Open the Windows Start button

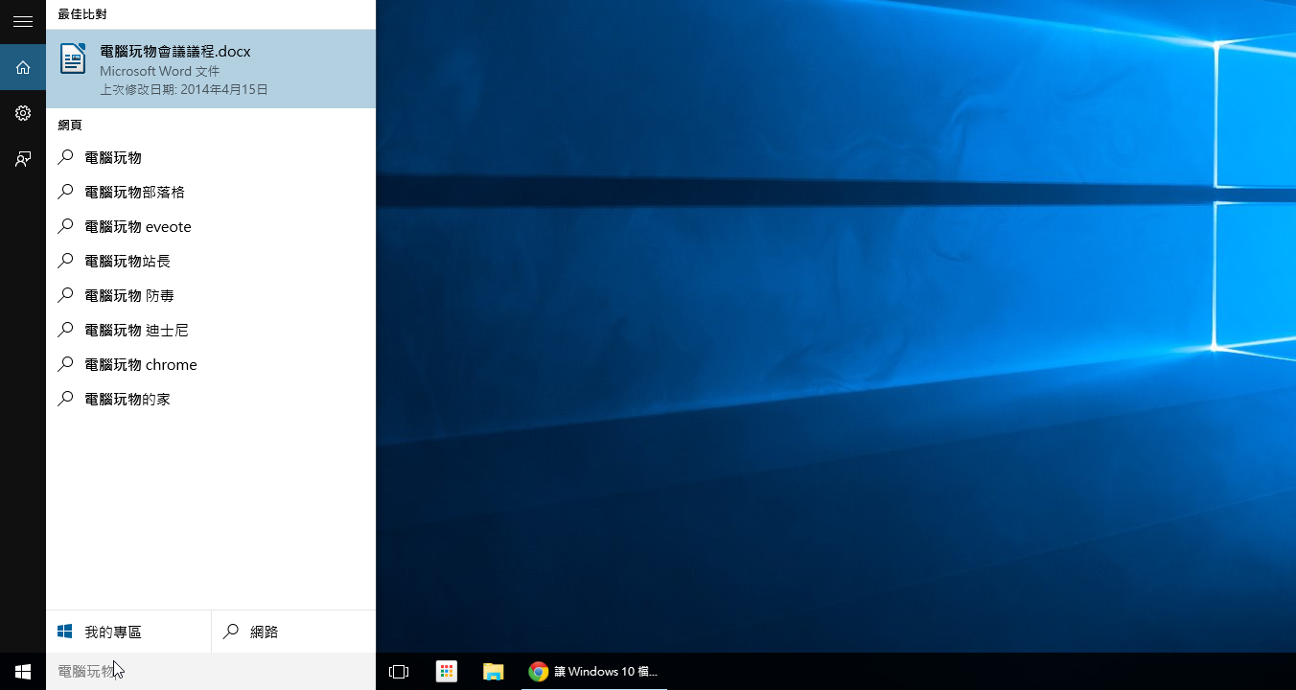click(x=23, y=672)
